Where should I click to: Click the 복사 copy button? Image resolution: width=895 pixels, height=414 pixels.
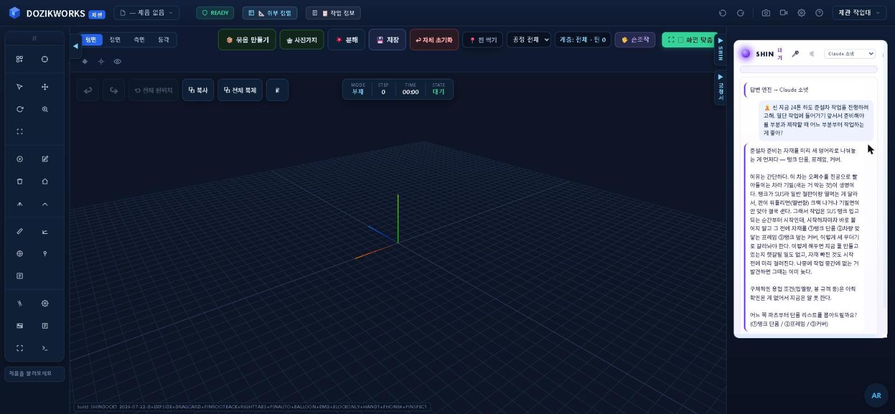tap(198, 90)
